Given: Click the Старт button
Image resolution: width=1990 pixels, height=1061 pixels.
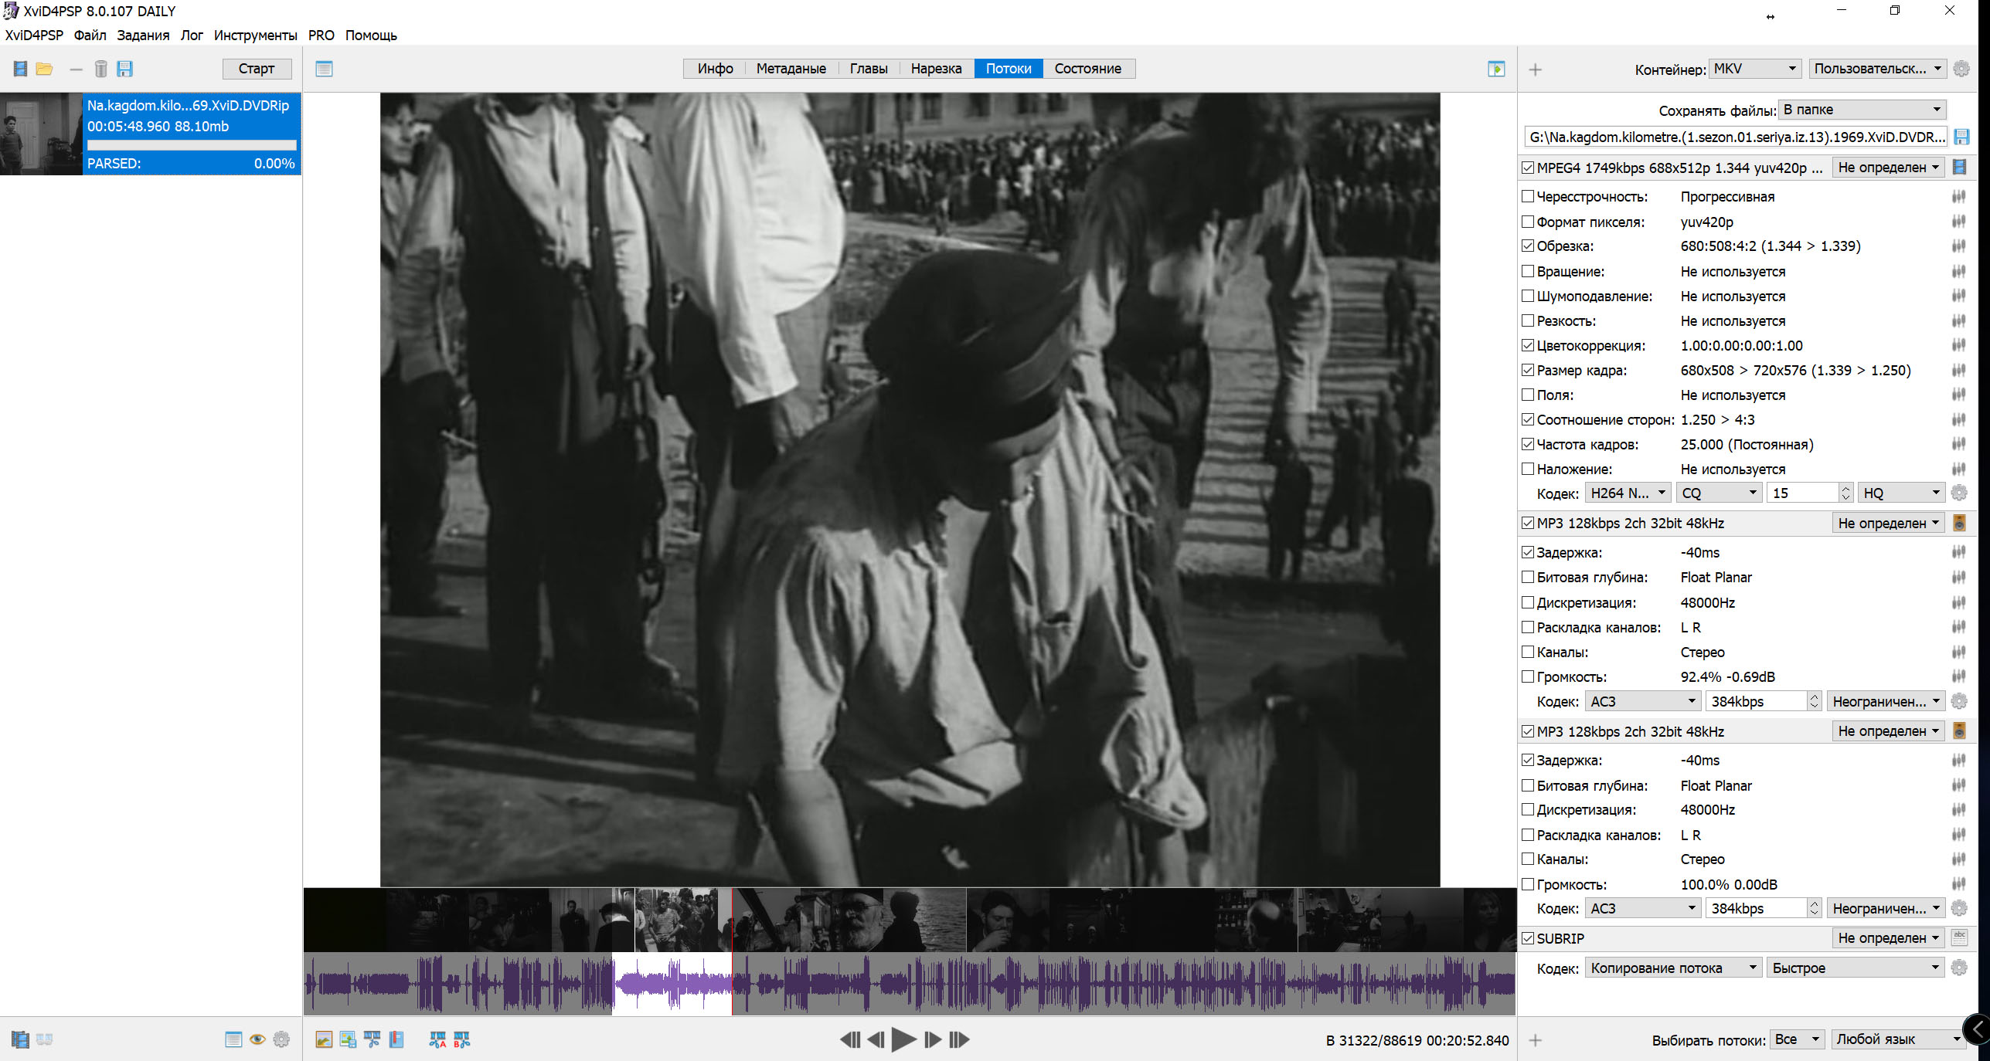Looking at the screenshot, I should tap(257, 69).
